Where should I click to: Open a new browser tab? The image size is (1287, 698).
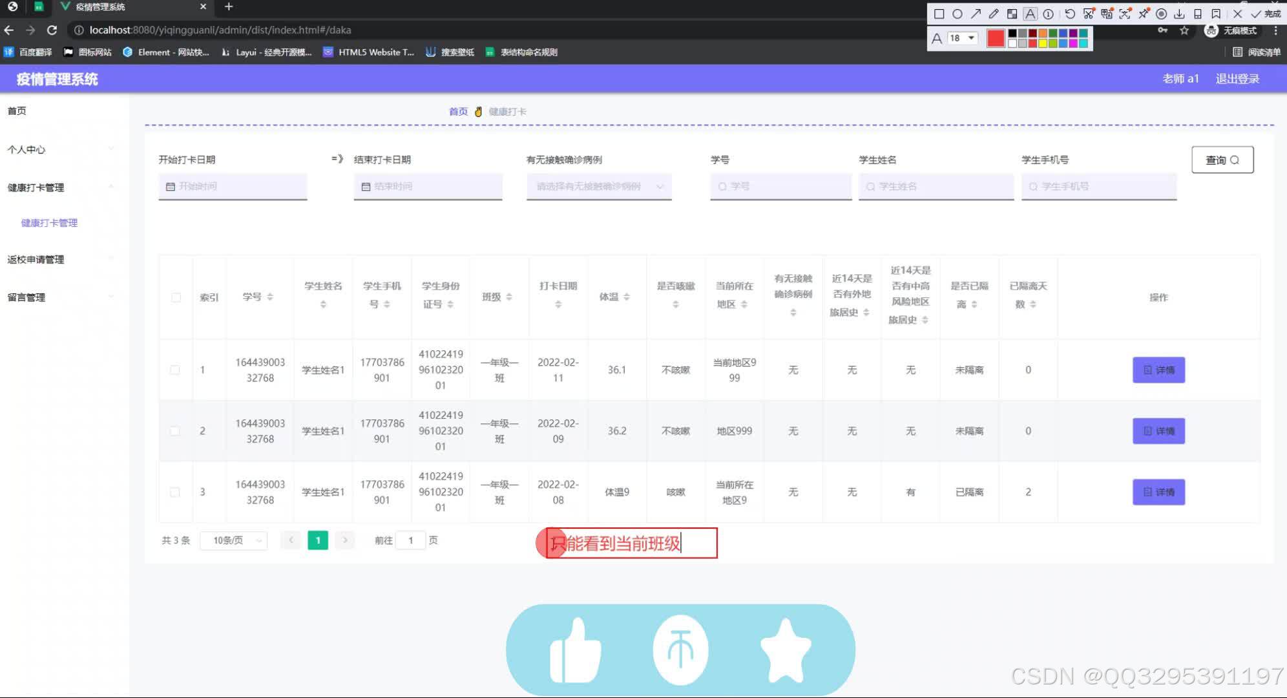(229, 6)
